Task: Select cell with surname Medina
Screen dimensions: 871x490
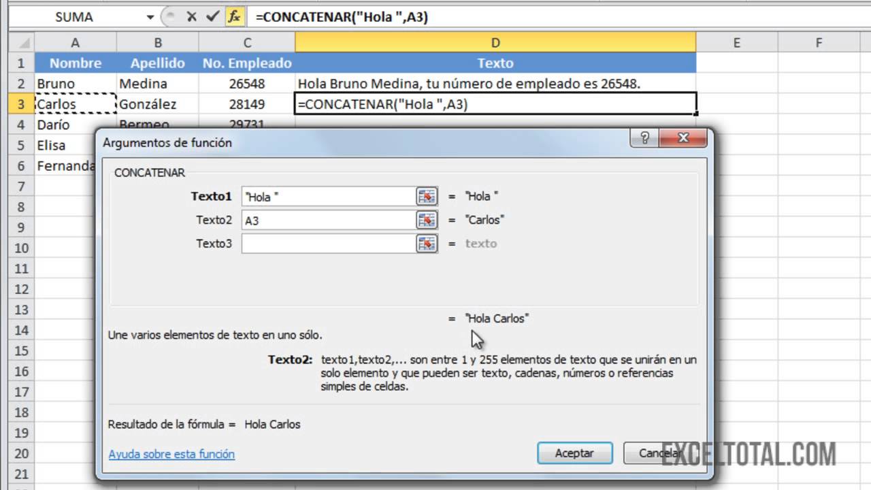Action: click(158, 84)
